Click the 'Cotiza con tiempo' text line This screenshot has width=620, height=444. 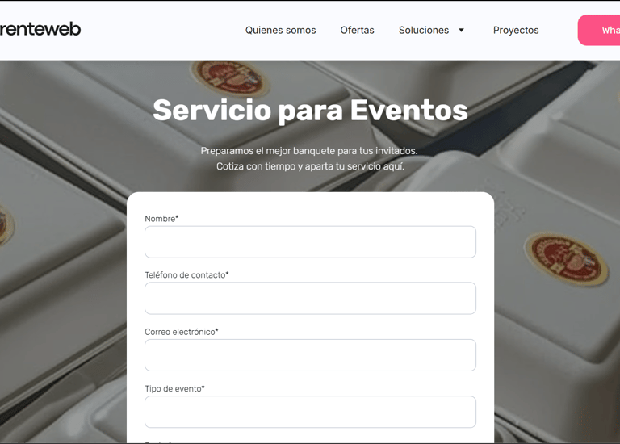310,166
